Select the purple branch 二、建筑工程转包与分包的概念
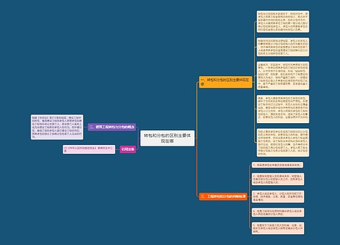This screenshot has width=340, height=245. pos(112,127)
